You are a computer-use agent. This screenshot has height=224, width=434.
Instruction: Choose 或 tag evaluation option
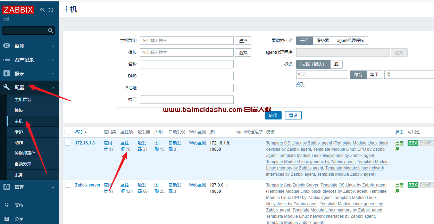(x=336, y=64)
